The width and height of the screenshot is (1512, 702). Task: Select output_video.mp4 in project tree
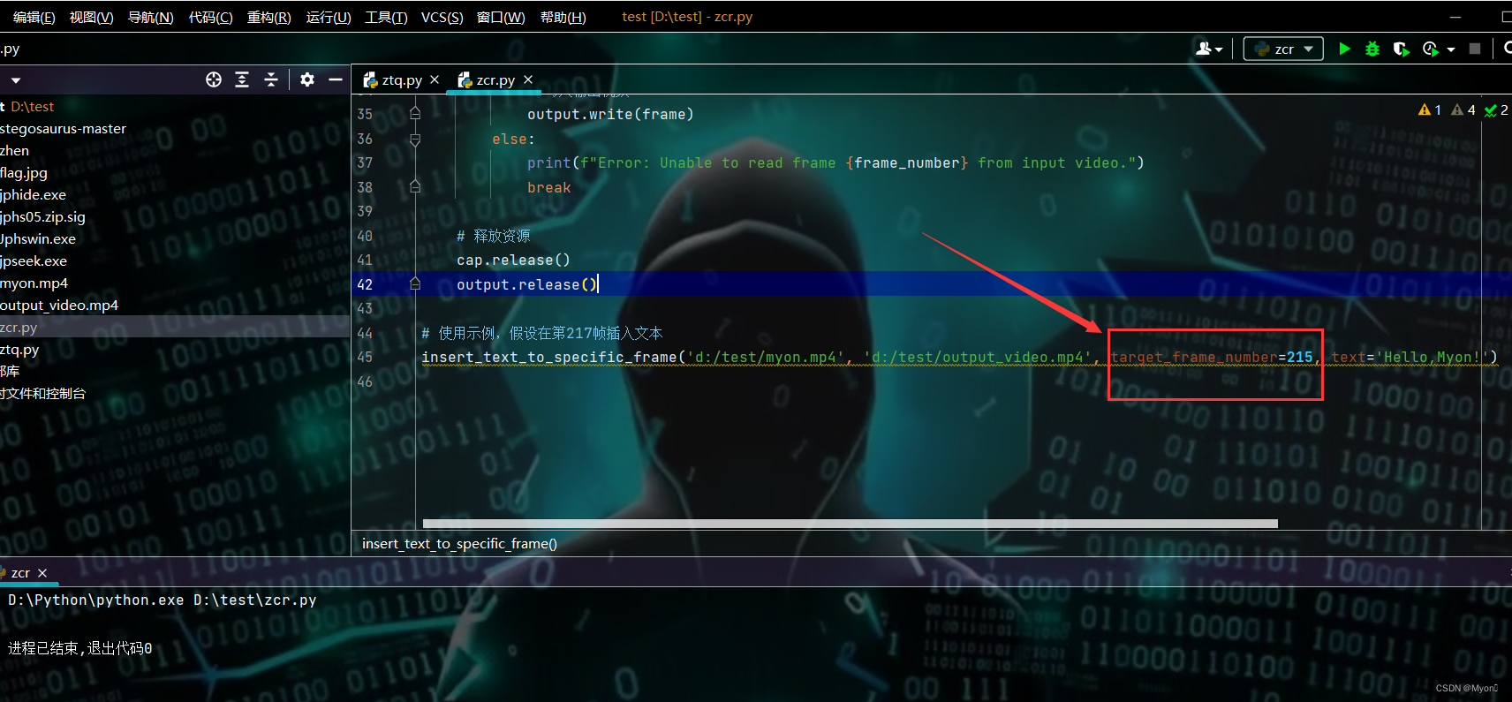pyautogui.click(x=59, y=305)
